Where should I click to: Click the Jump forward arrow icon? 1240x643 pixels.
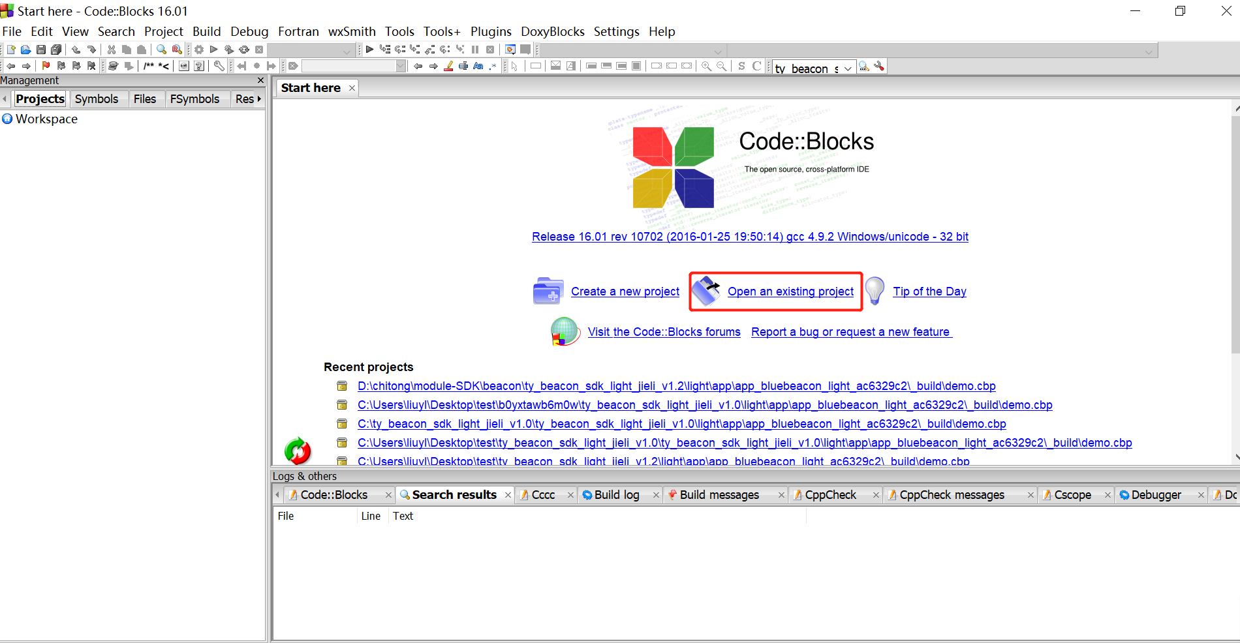click(26, 66)
